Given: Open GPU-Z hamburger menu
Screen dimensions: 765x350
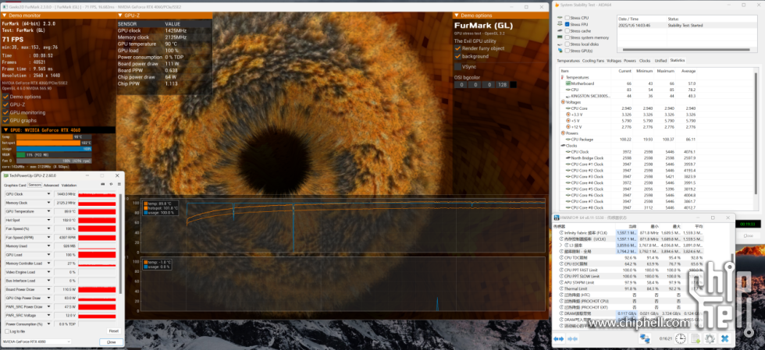Looking at the screenshot, I should 119,184.
